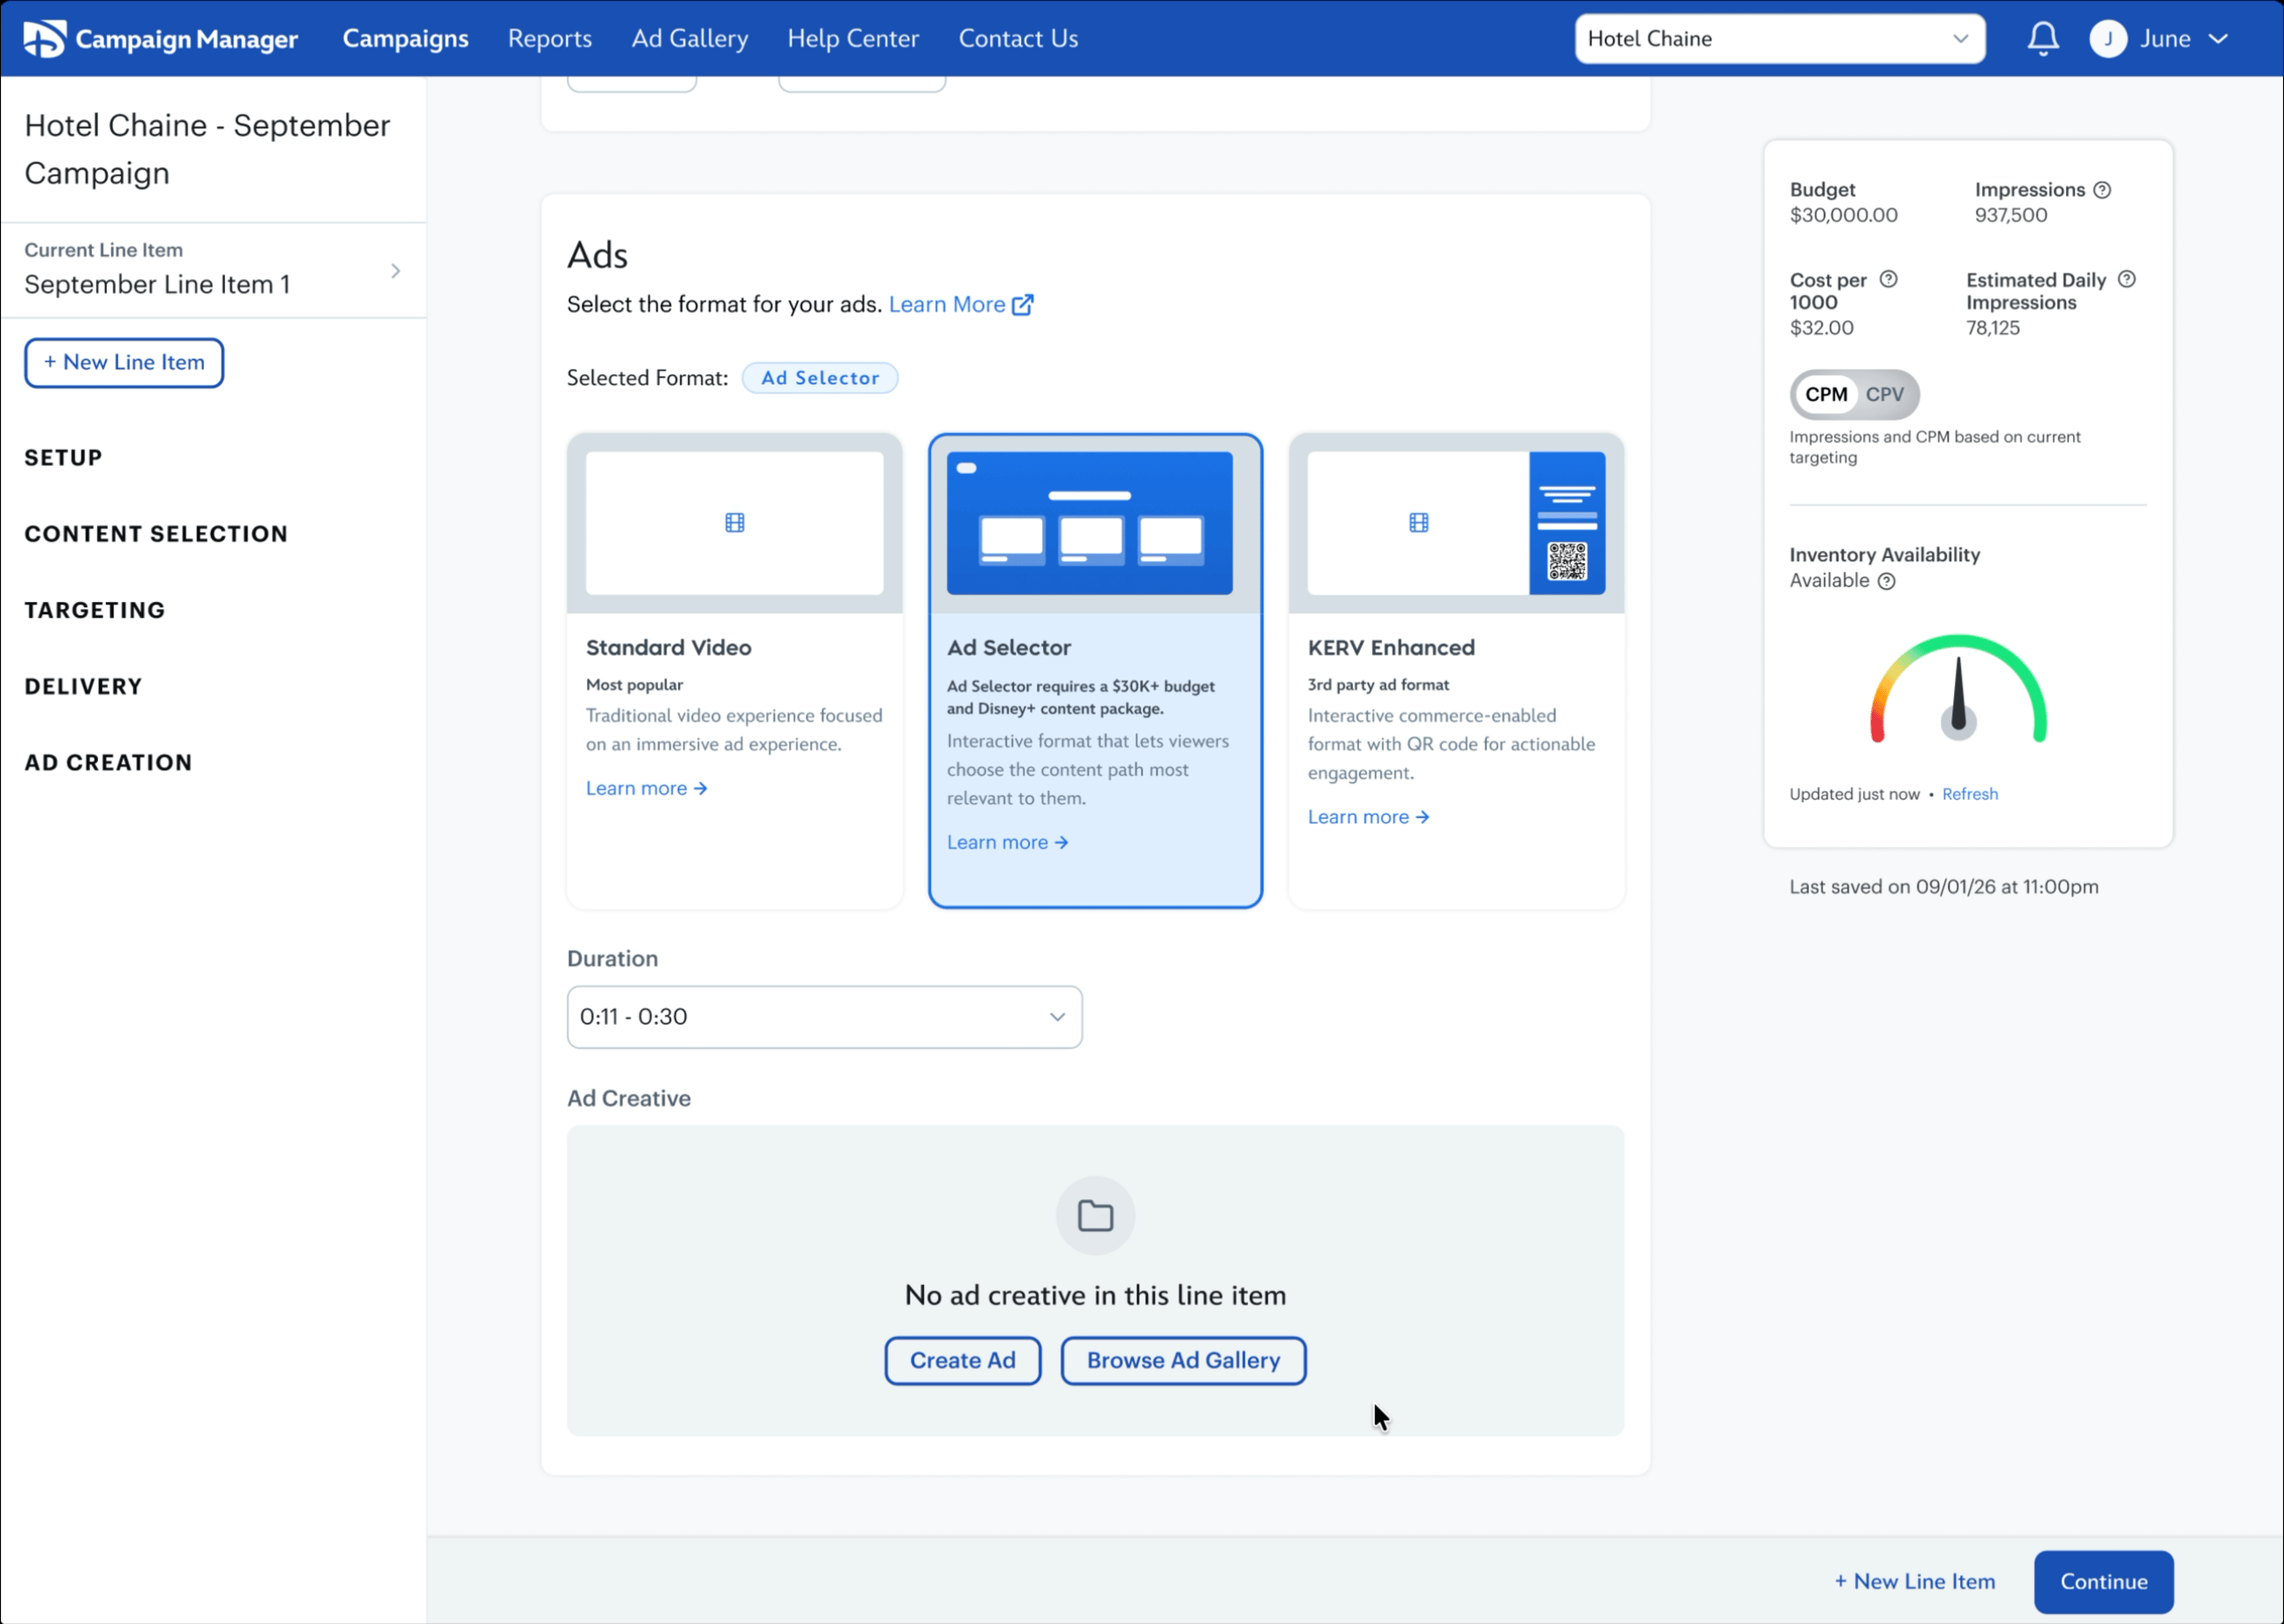Open the Duration dropdown
Viewport: 2284px width, 1624px height.
coord(824,1017)
